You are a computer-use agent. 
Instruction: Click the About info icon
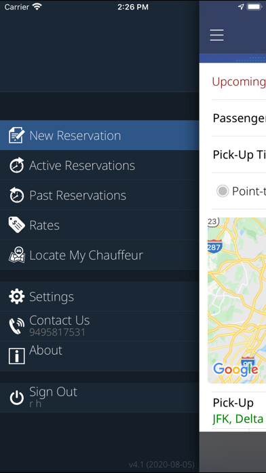16,356
